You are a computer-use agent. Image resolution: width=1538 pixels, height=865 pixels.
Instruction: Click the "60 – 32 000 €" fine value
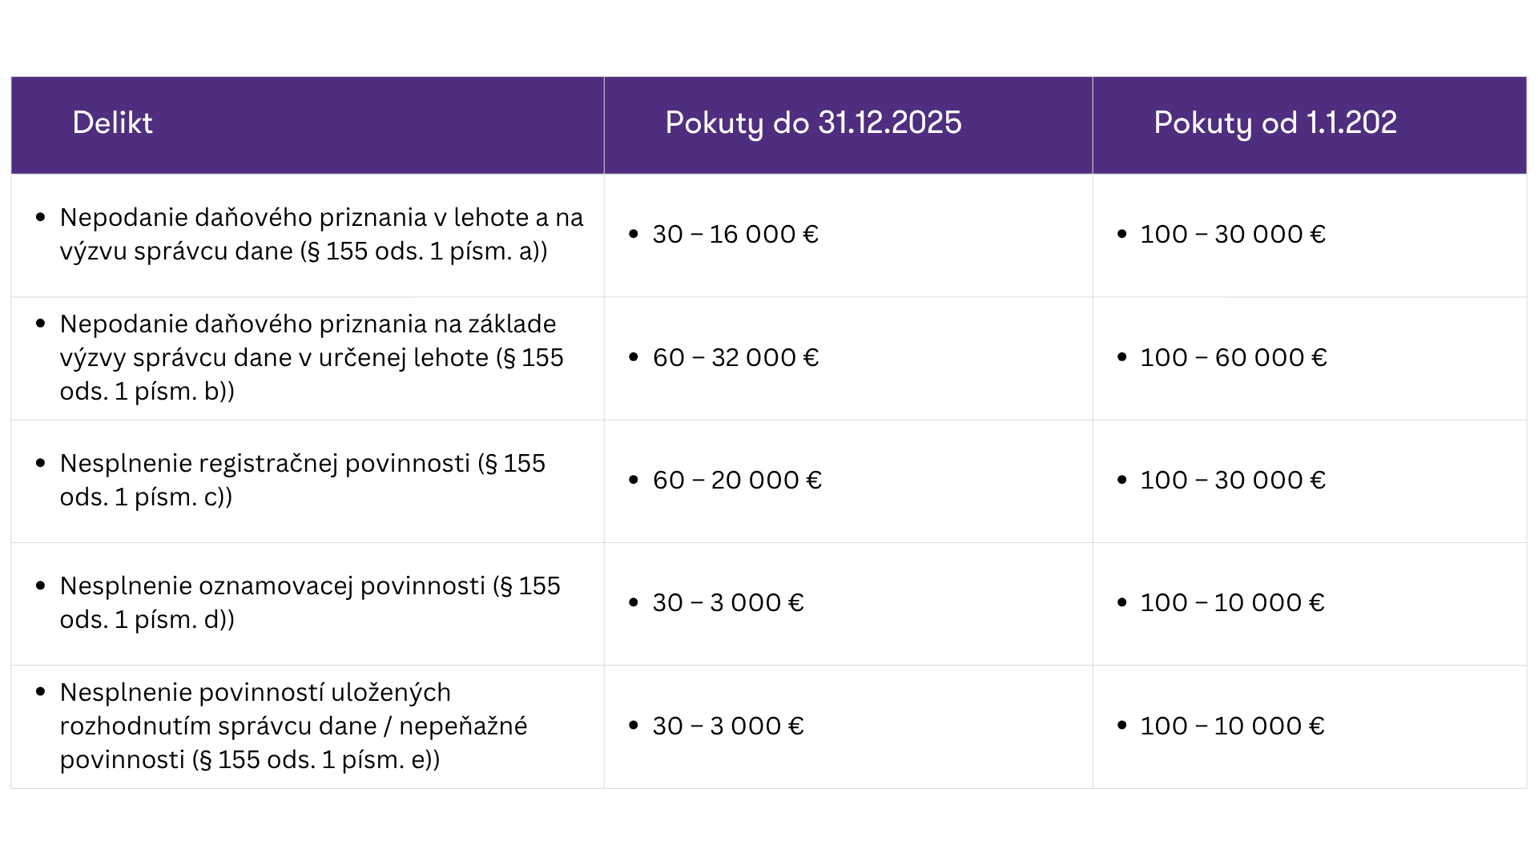[x=735, y=358]
